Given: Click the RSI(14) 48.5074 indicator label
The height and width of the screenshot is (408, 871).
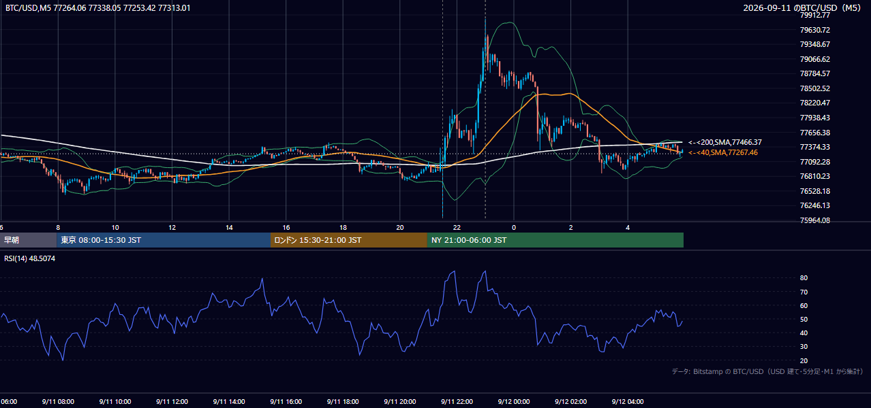Looking at the screenshot, I should coord(30,258).
